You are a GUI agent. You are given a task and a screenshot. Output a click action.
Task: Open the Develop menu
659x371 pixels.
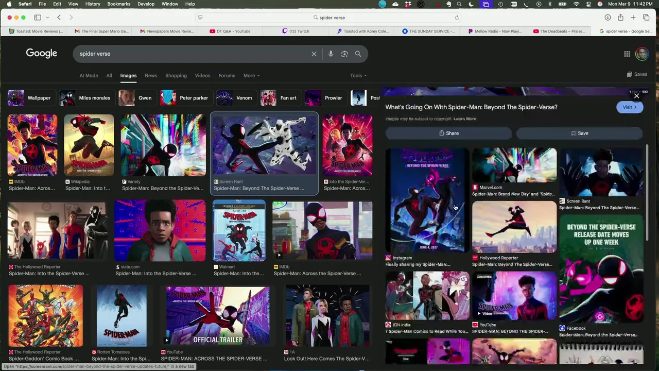(146, 4)
